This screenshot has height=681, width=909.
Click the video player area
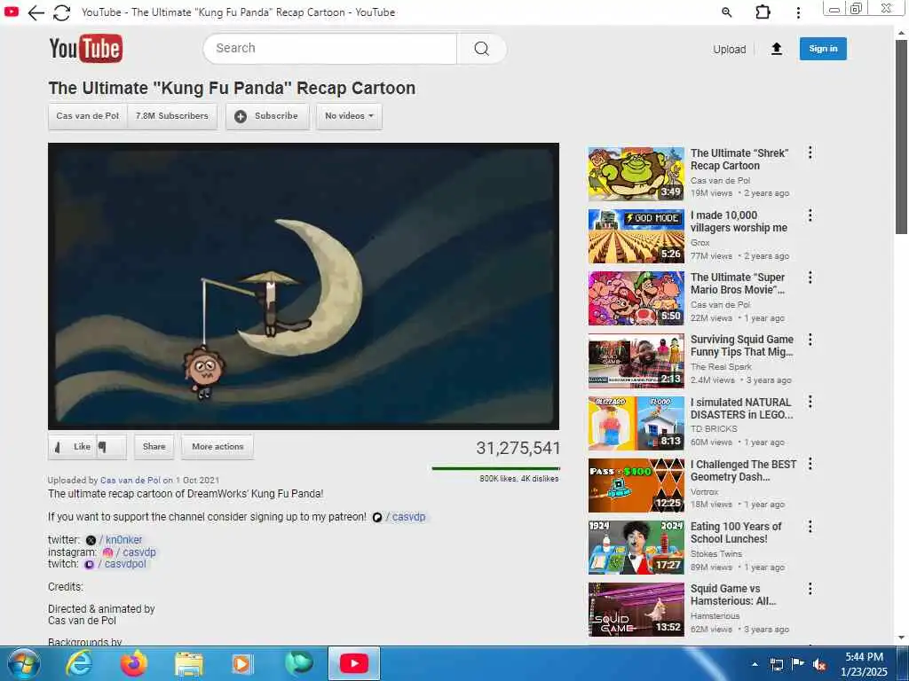[304, 286]
